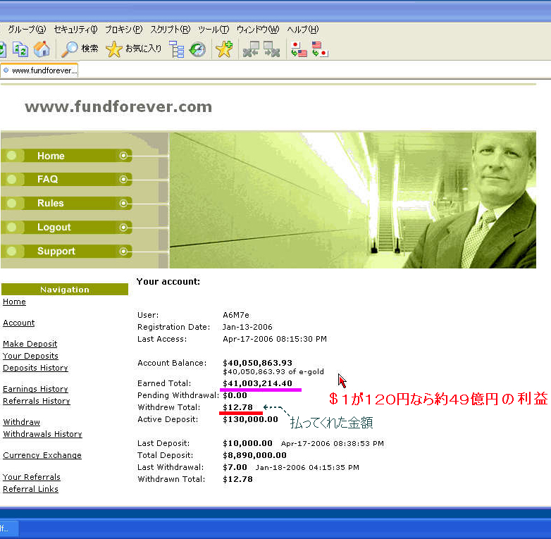Open the Referrals History link

[37, 401]
